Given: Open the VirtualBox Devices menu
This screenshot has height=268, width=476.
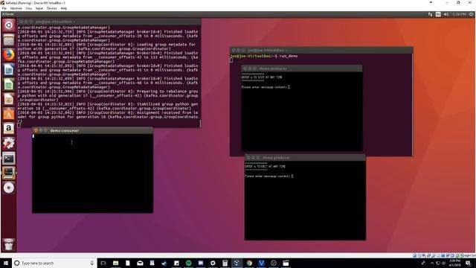Looking at the screenshot, I should (x=51, y=8).
